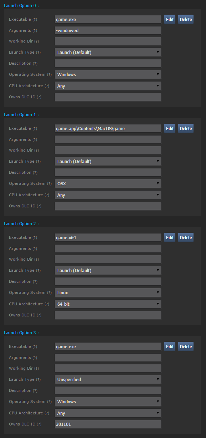206x438 pixels.
Task: Click help (?) next to Executable in Option 3
Action: click(x=35, y=347)
